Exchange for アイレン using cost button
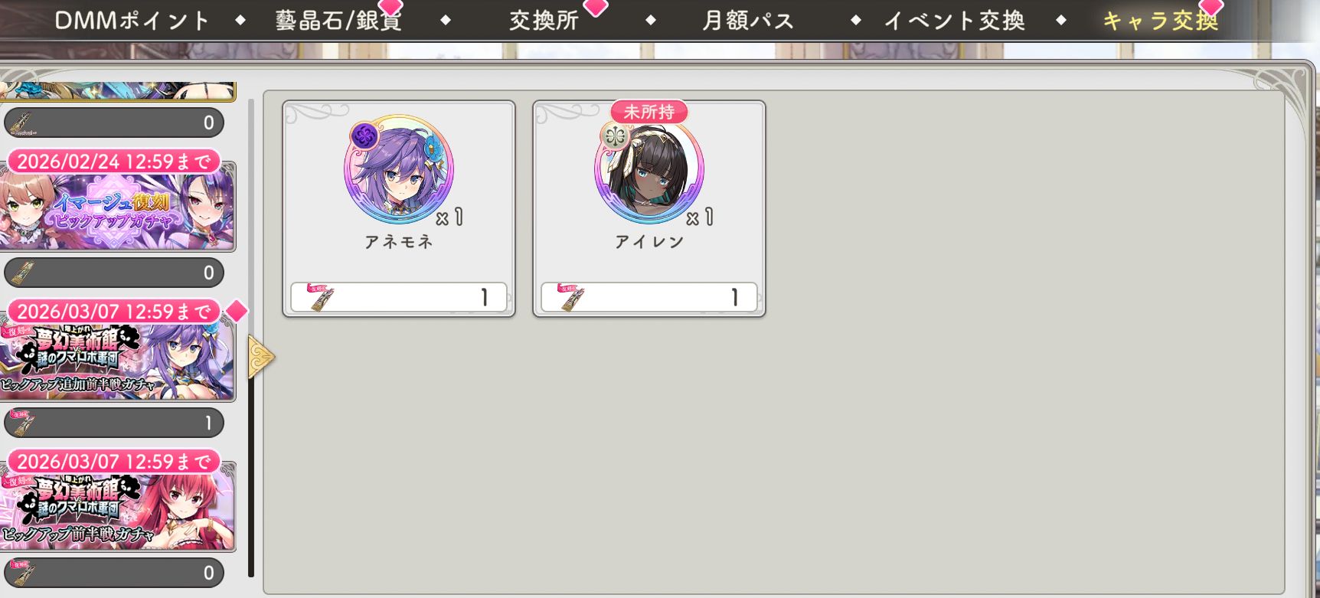Image resolution: width=1320 pixels, height=598 pixels. [649, 297]
